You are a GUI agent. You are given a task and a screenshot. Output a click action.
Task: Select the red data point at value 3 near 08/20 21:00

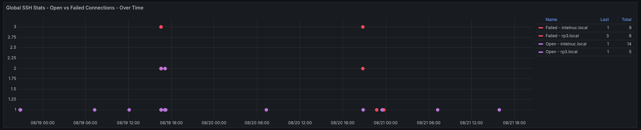(x=363, y=27)
